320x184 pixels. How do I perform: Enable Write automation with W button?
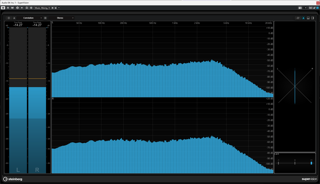click(x=12, y=8)
